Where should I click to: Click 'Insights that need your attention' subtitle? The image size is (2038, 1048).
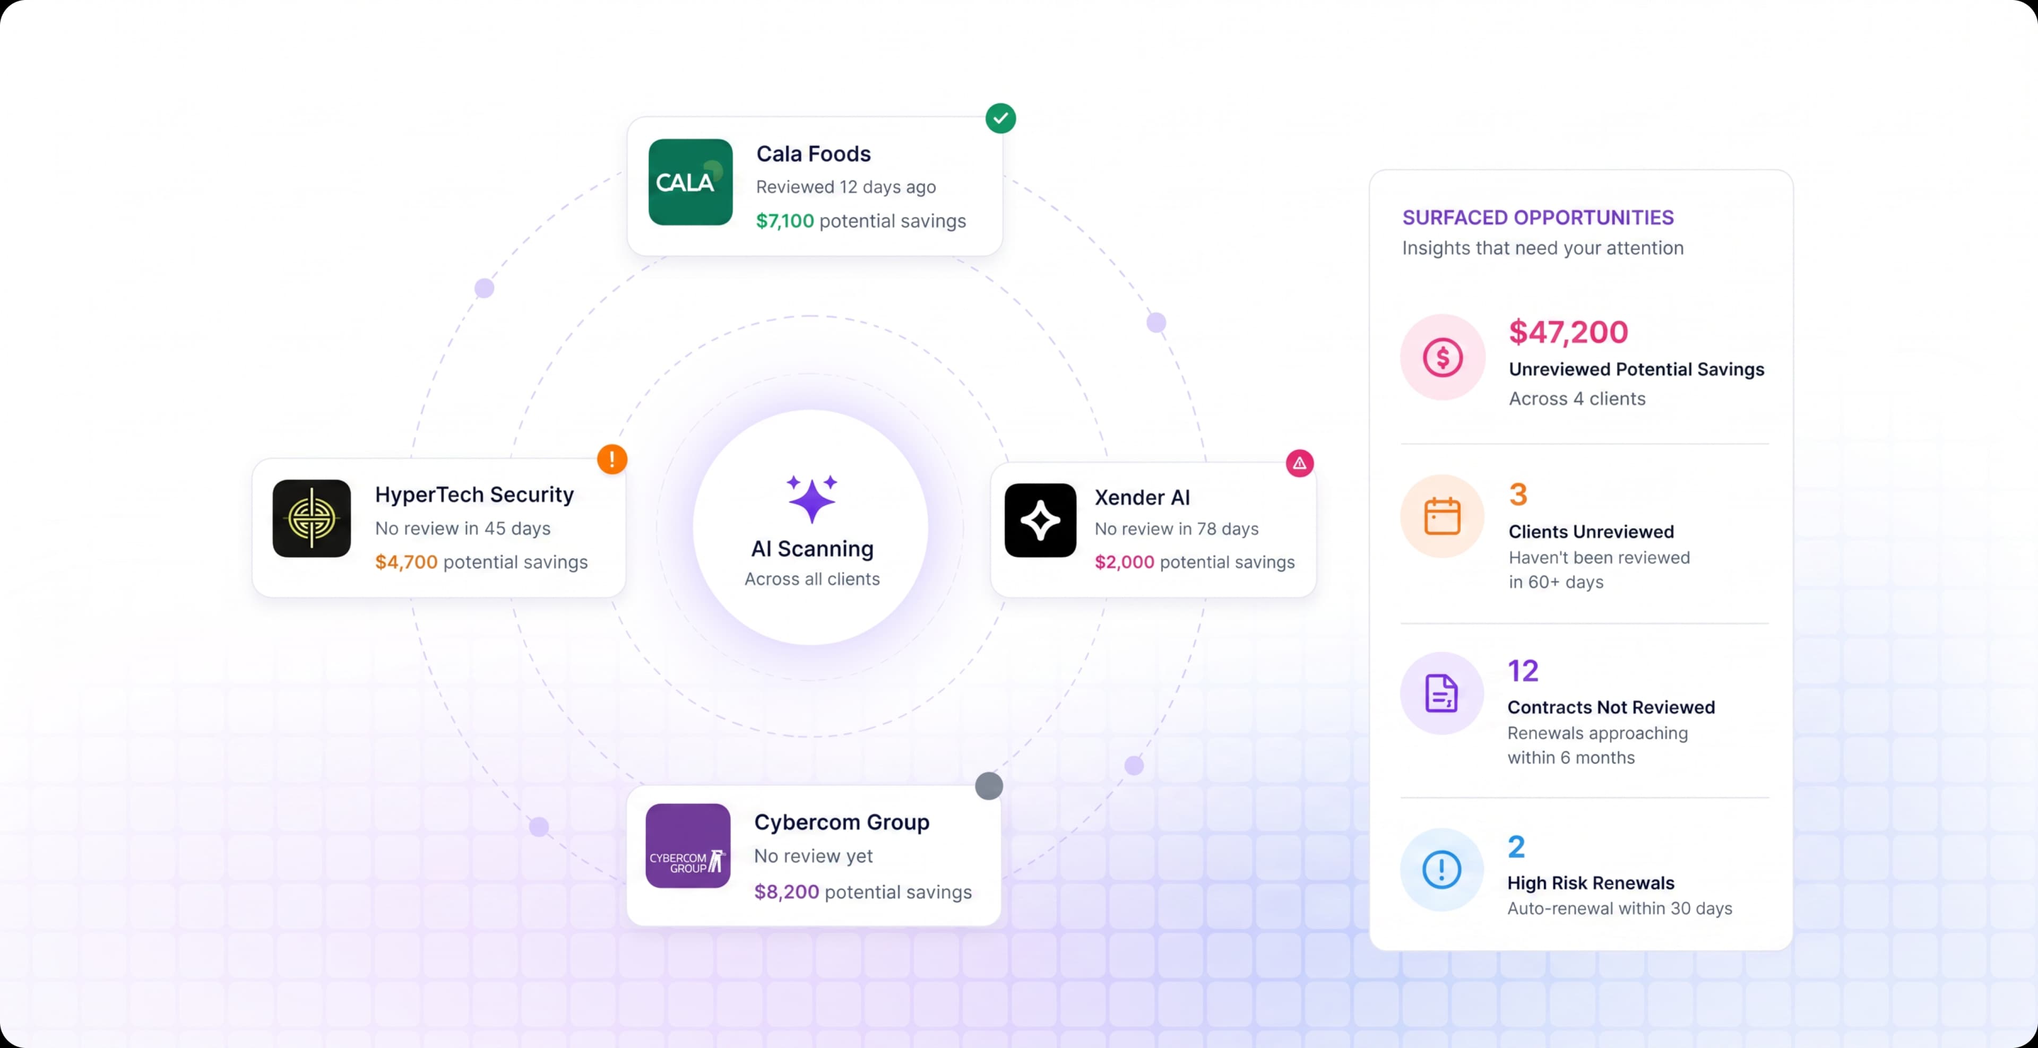pyautogui.click(x=1543, y=248)
